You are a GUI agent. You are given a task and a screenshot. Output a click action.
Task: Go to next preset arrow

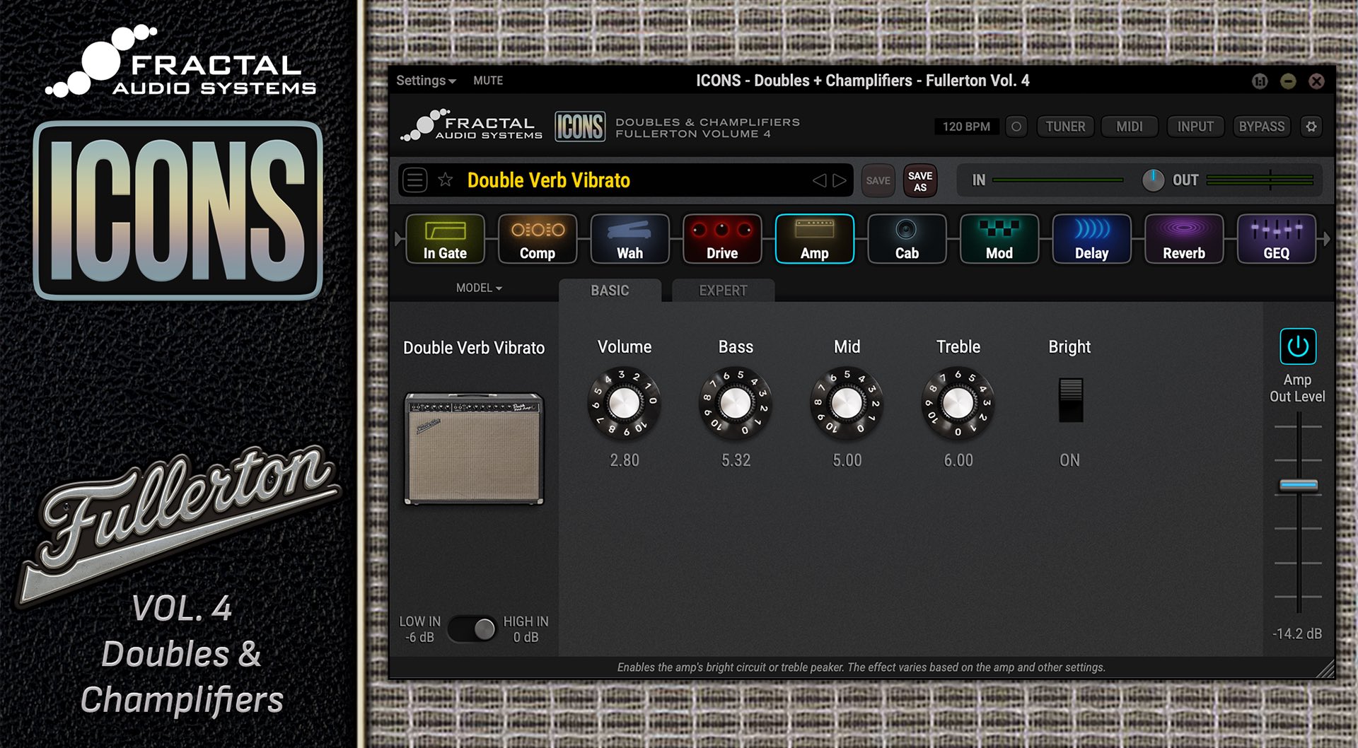point(840,180)
